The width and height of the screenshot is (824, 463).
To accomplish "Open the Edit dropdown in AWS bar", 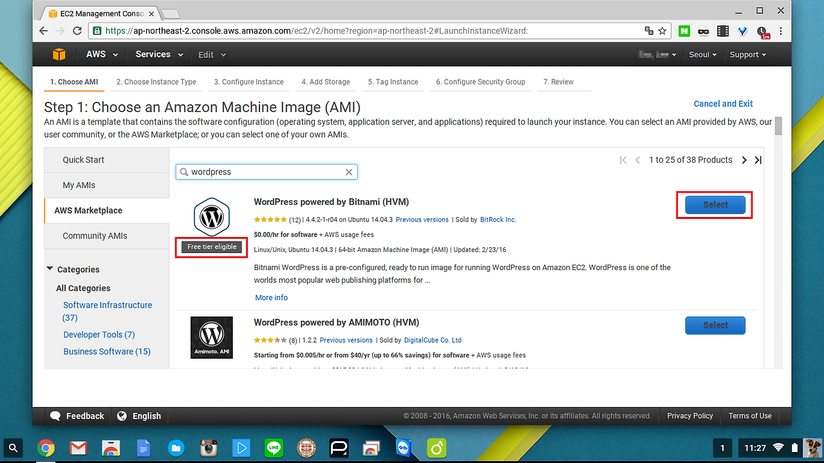I will tap(211, 55).
